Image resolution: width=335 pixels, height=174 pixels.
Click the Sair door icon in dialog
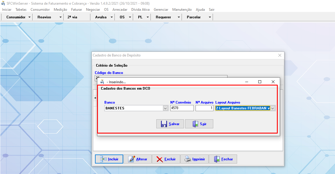point(196,124)
